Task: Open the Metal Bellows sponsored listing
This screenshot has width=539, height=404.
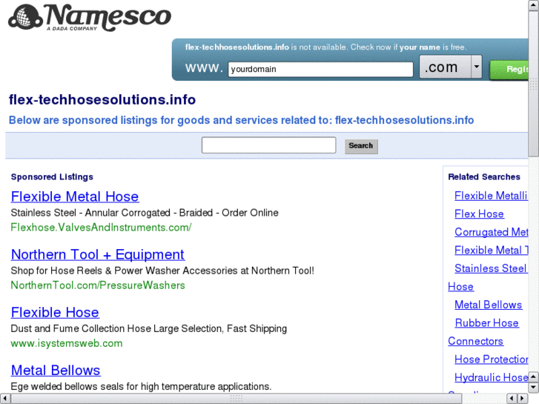Action: [56, 371]
